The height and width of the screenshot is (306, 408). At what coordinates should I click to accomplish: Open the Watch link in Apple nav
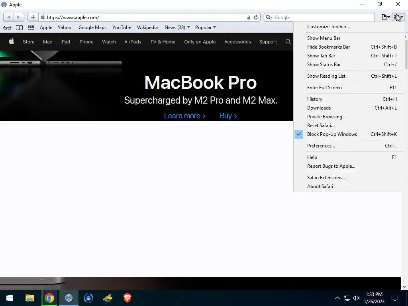pos(109,41)
